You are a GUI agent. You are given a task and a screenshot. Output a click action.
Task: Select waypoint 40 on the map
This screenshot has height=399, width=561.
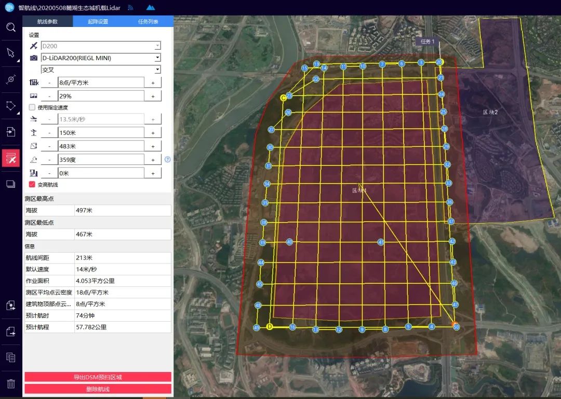289,242
